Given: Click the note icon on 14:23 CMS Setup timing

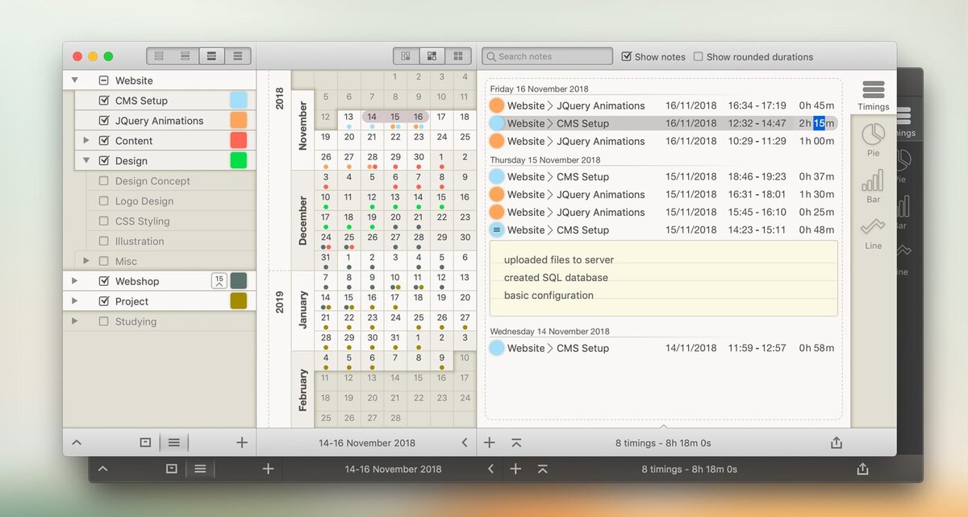Looking at the screenshot, I should pos(497,230).
